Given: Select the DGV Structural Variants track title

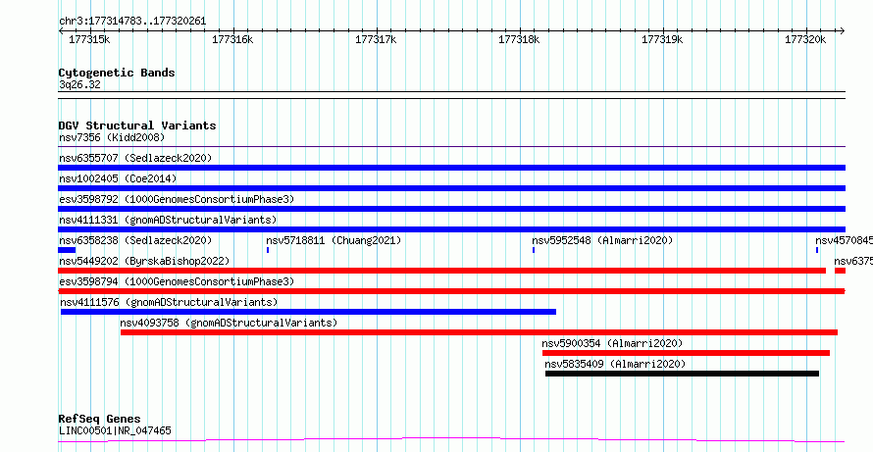Looking at the screenshot, I should (137, 126).
